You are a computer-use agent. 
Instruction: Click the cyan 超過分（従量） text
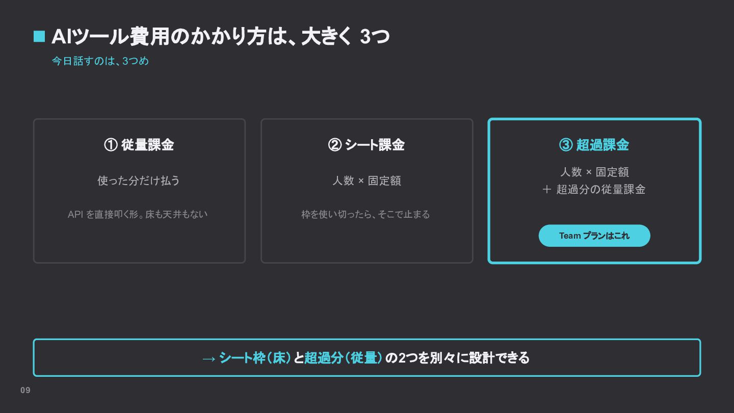(x=344, y=358)
